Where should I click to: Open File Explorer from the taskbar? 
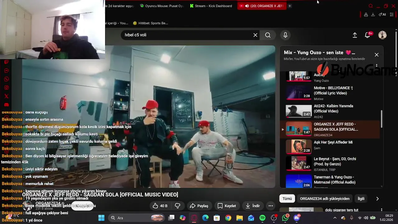[239, 218]
